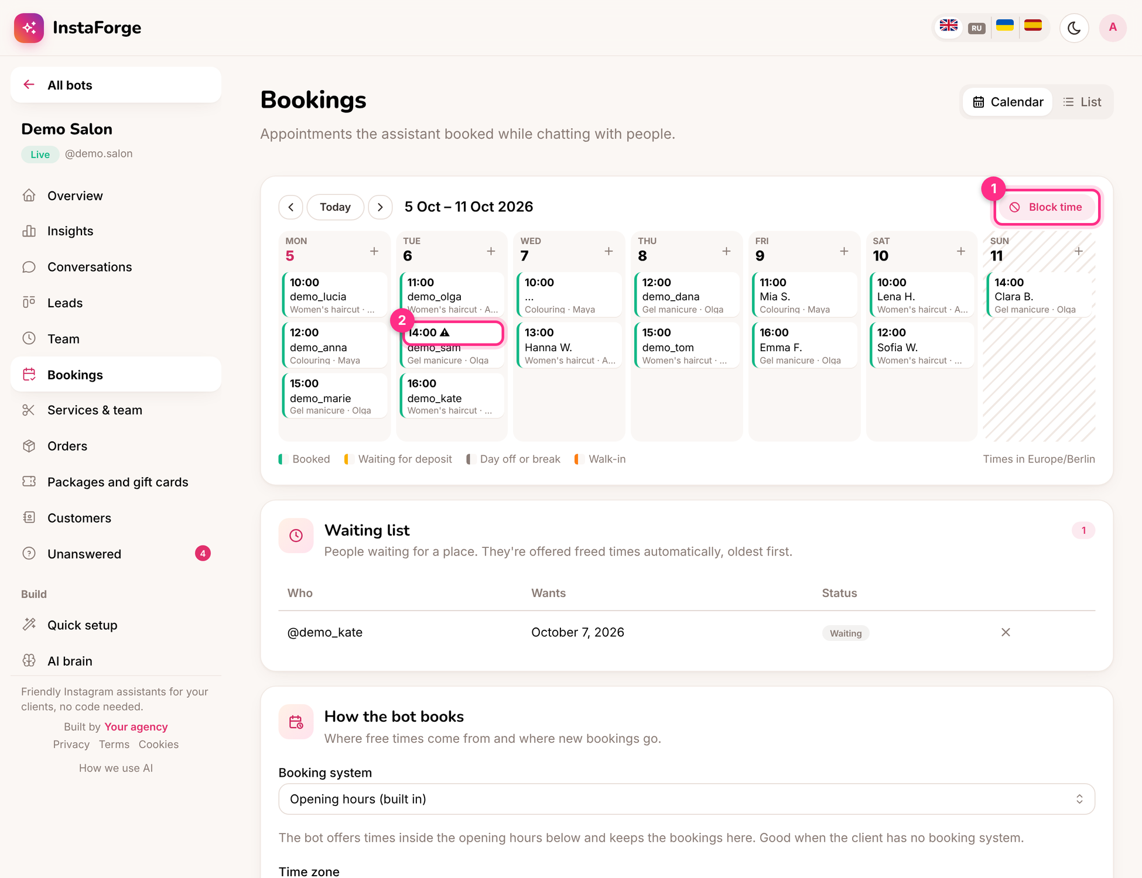The height and width of the screenshot is (878, 1142).
Task: Go back to All bots
Action: [116, 85]
